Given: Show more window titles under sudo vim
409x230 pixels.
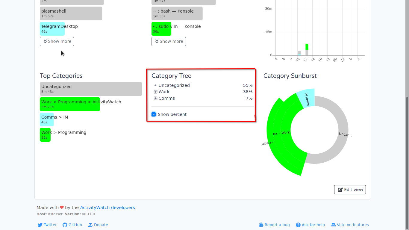Looking at the screenshot, I should pos(169,41).
